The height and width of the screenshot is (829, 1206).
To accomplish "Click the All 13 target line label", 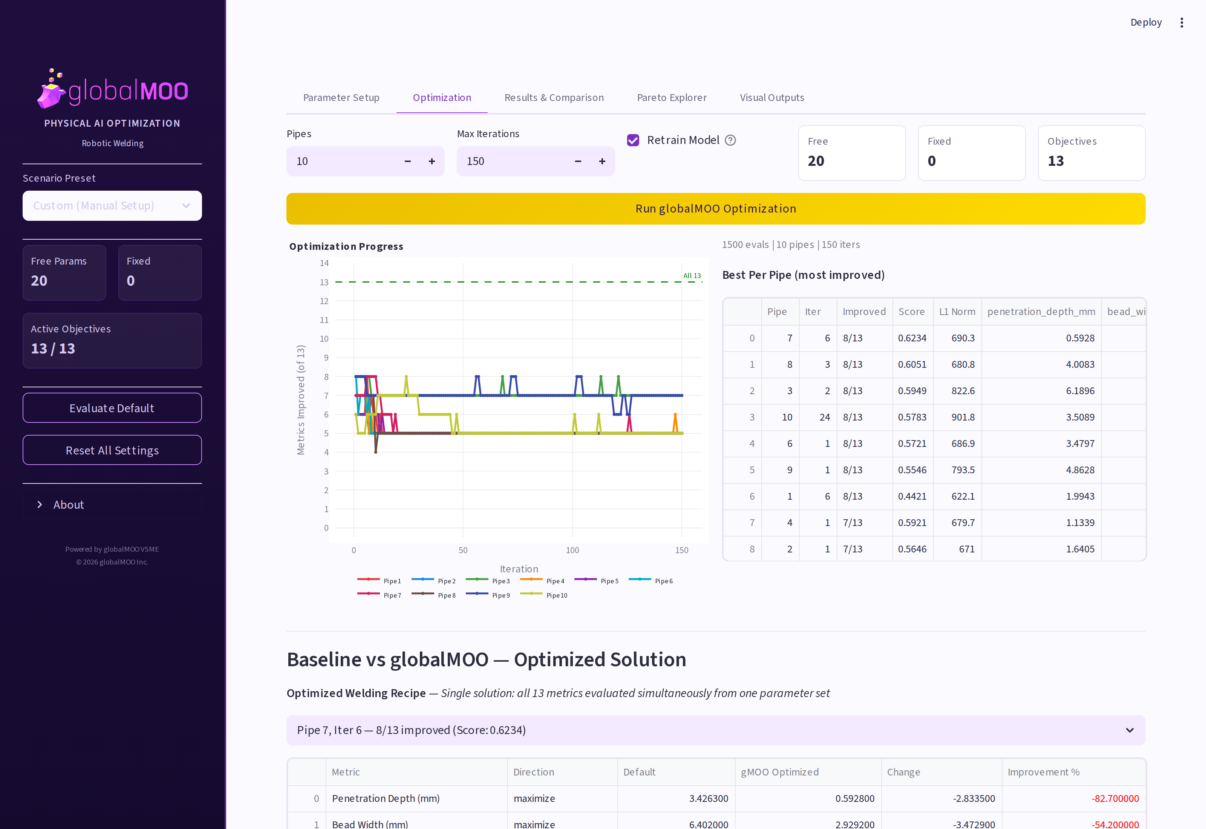I will [692, 276].
